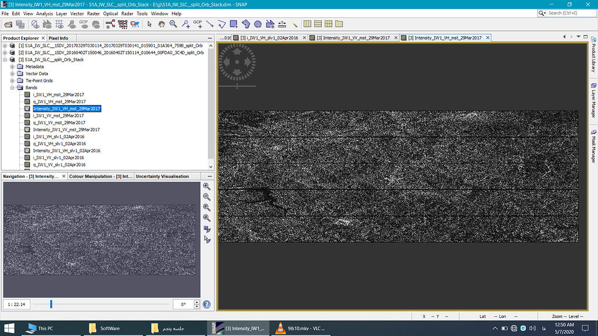Open VLC from Windows taskbar

point(298,328)
